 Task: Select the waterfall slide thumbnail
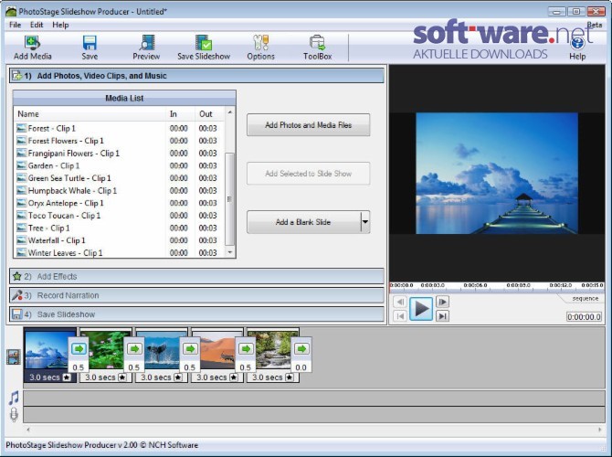tap(273, 350)
